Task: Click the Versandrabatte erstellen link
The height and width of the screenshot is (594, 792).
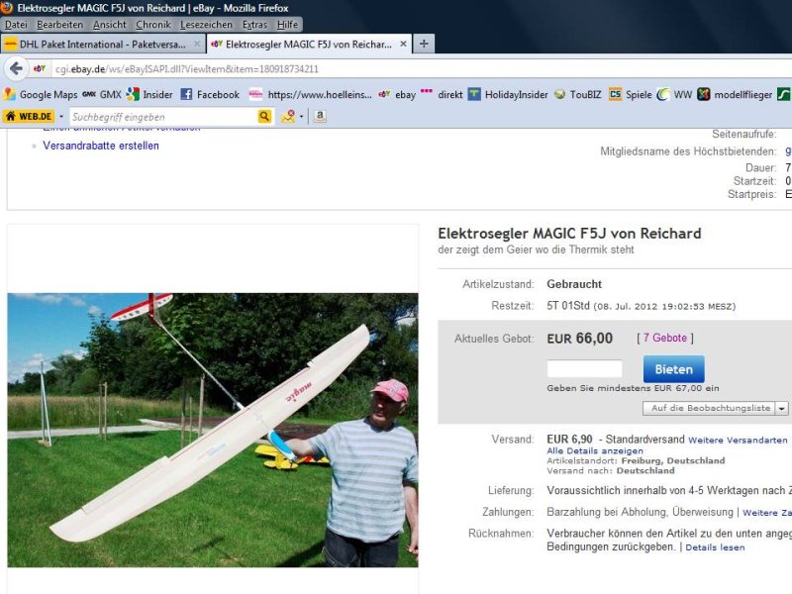Action: coord(101,146)
